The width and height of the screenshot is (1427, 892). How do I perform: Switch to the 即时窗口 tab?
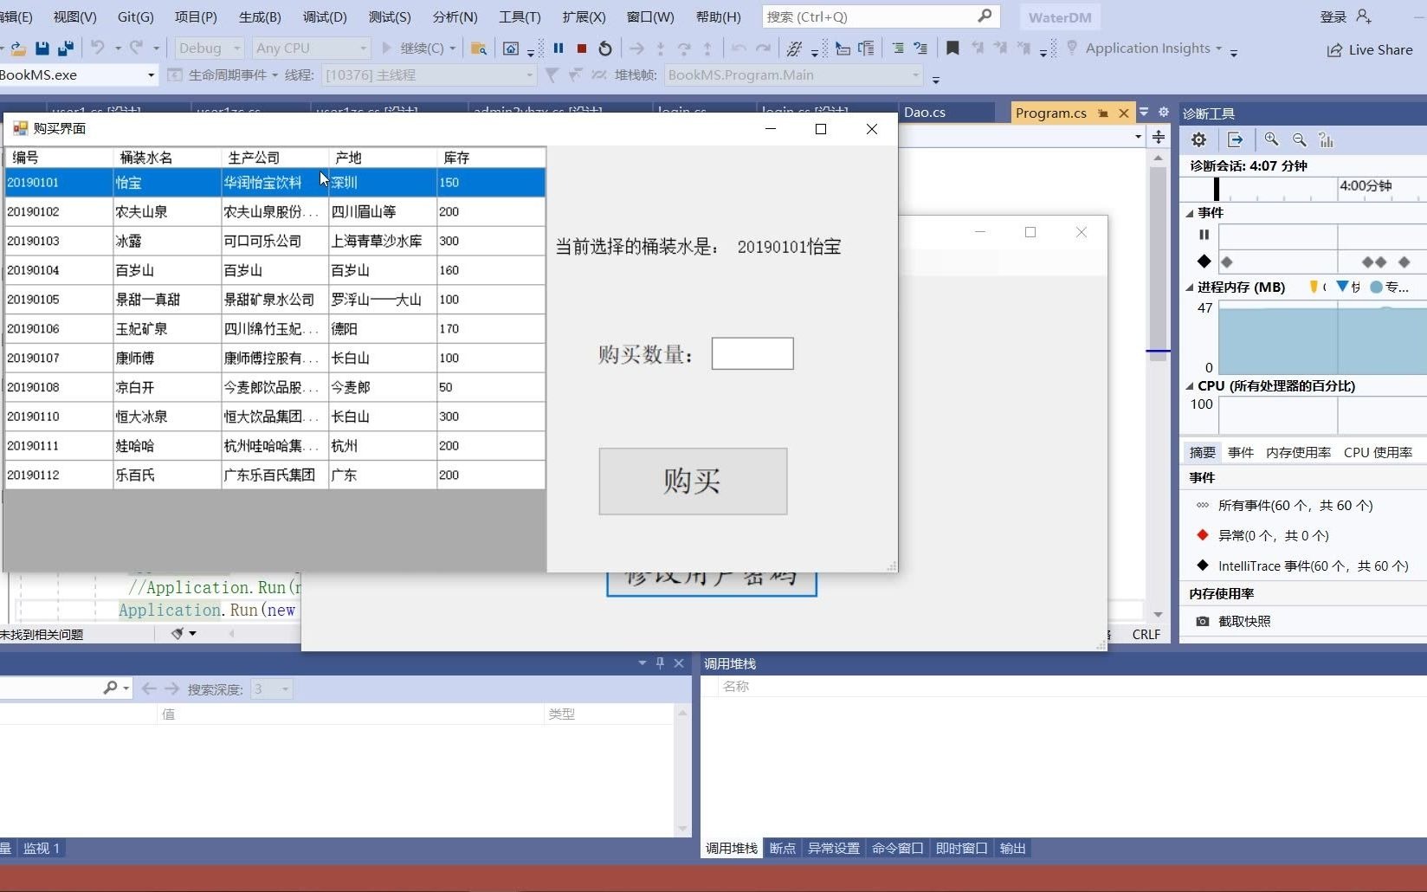point(961,848)
